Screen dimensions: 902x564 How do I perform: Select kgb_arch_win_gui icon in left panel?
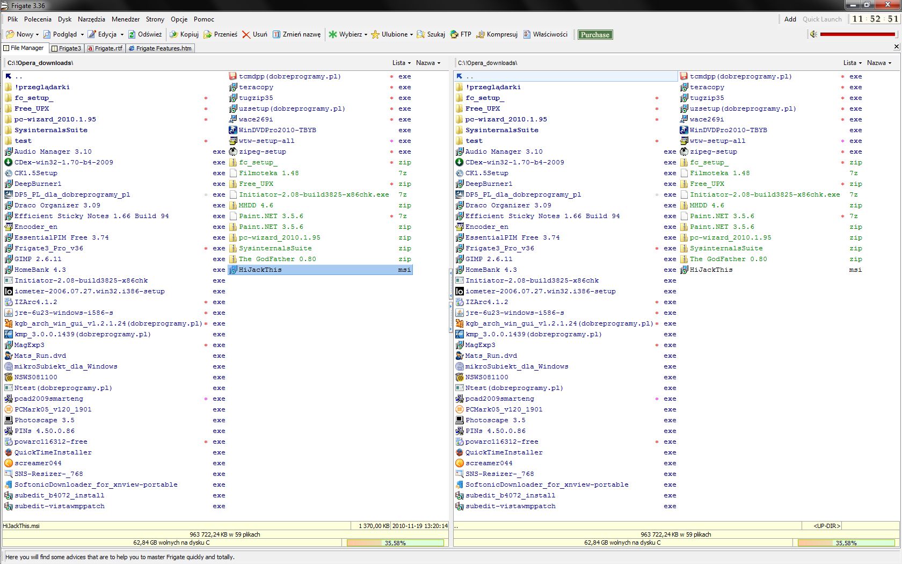click(8, 323)
